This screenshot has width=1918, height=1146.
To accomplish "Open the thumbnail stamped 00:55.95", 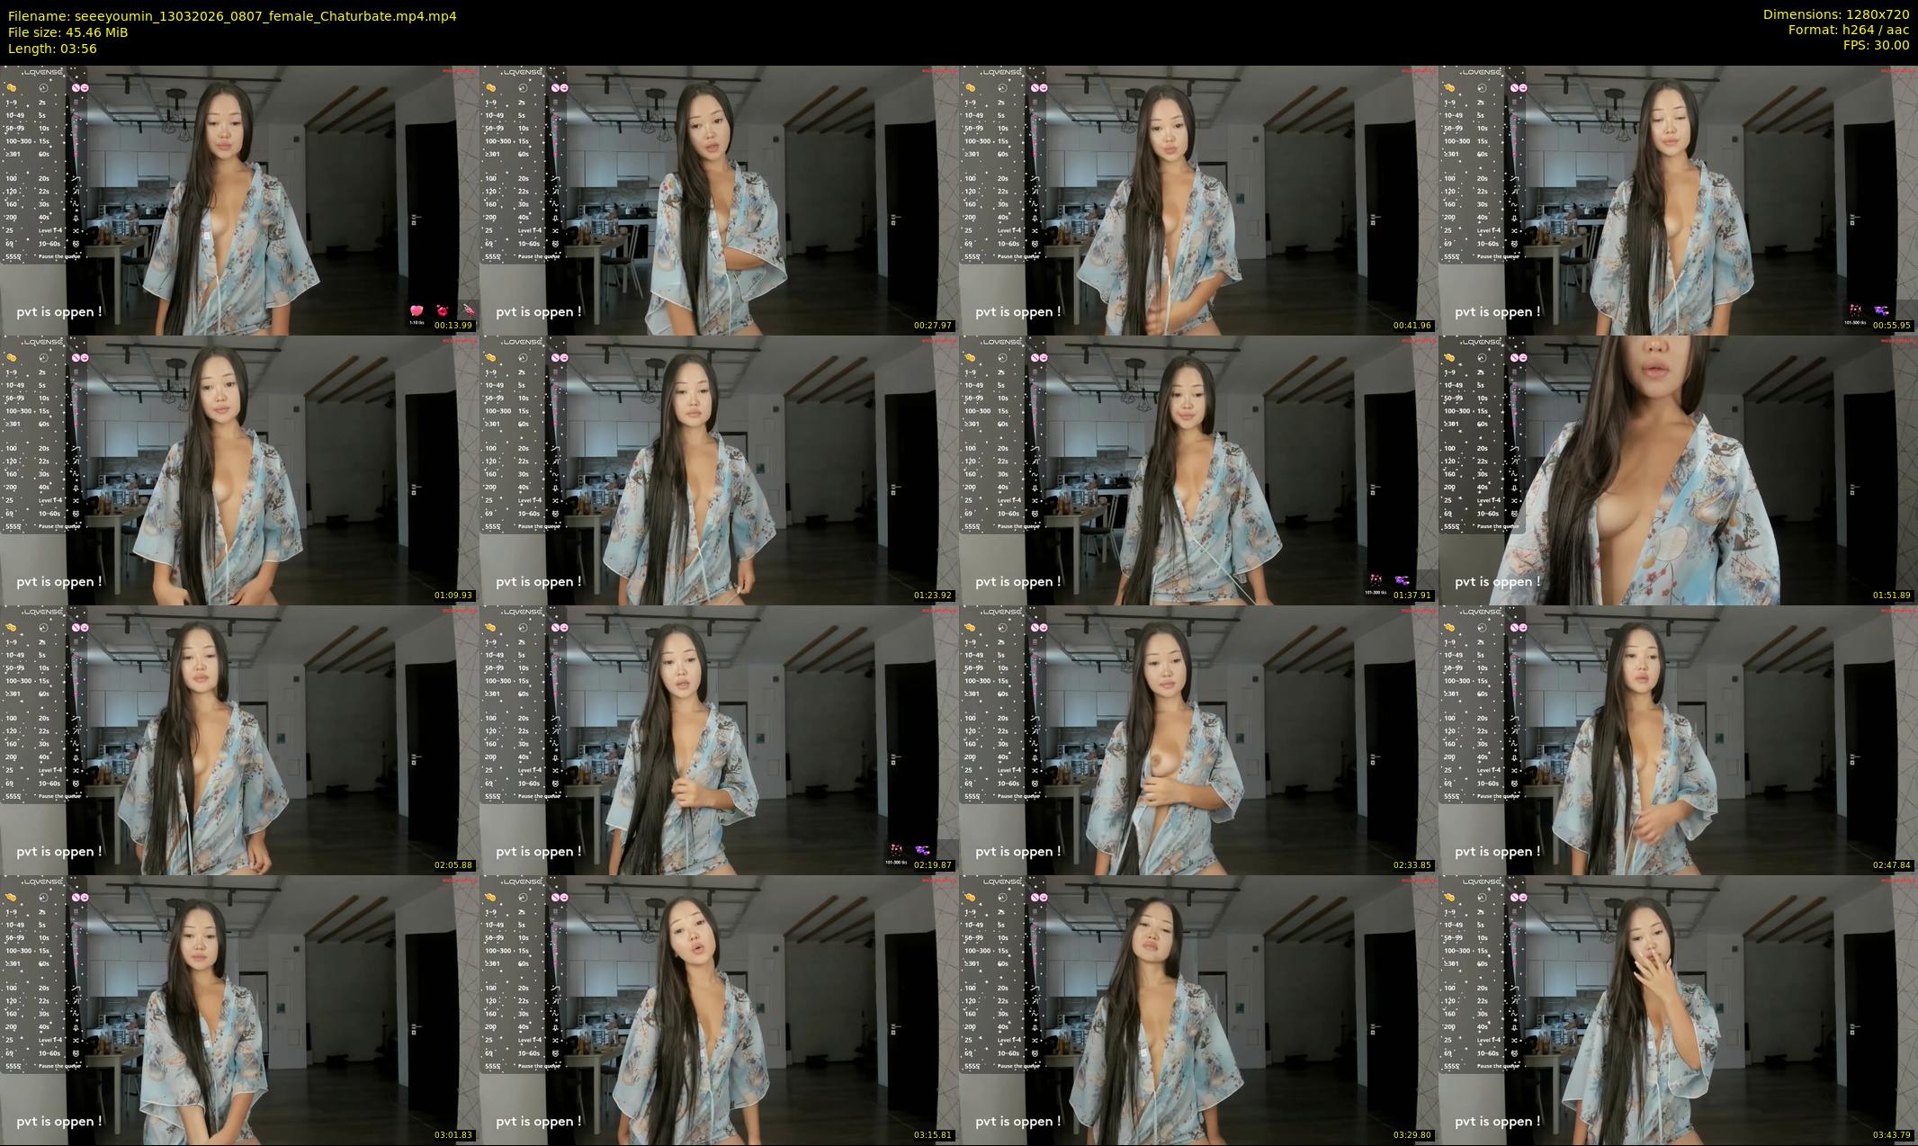I will [x=1678, y=201].
